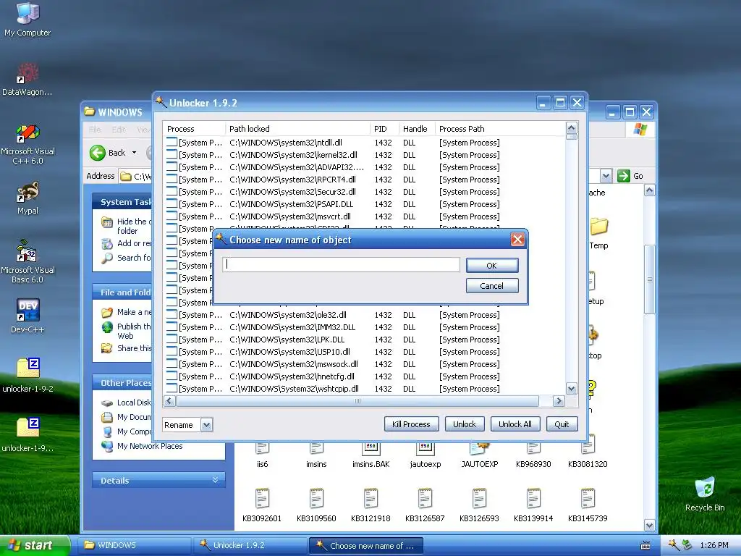Click Unlocker list vertical scroll up arrow
This screenshot has height=556, width=741.
pos(572,127)
